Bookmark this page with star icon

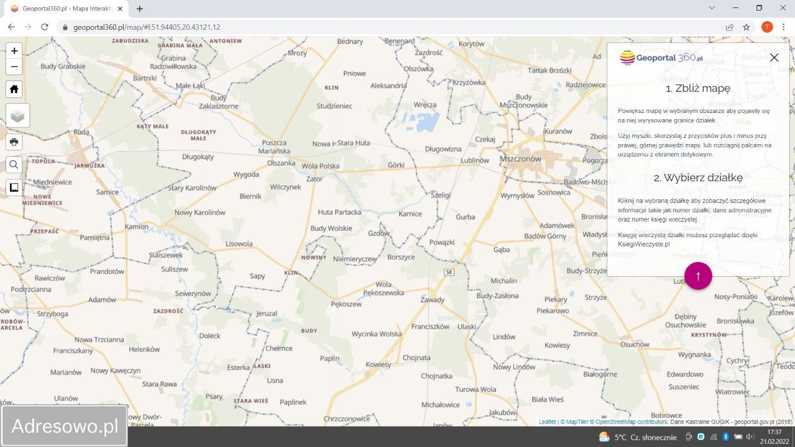747,27
